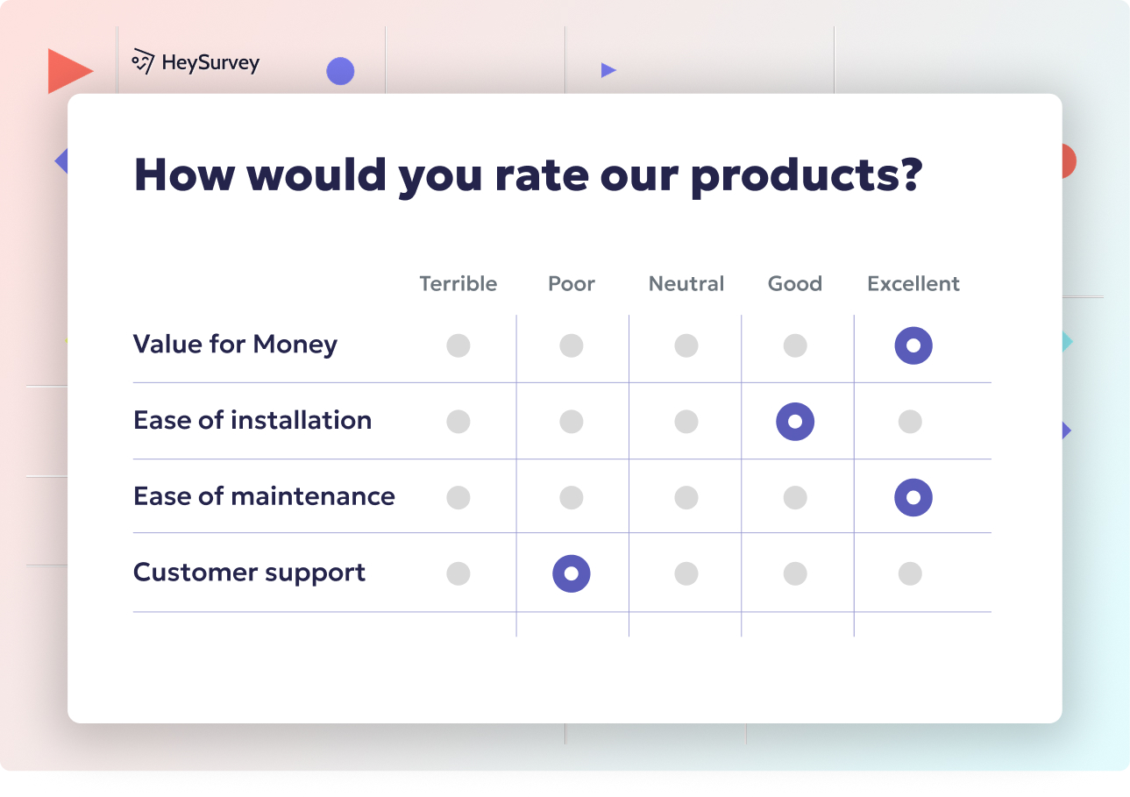1130x797 pixels.
Task: Click the small blue triangle above the card
Action: [608, 68]
